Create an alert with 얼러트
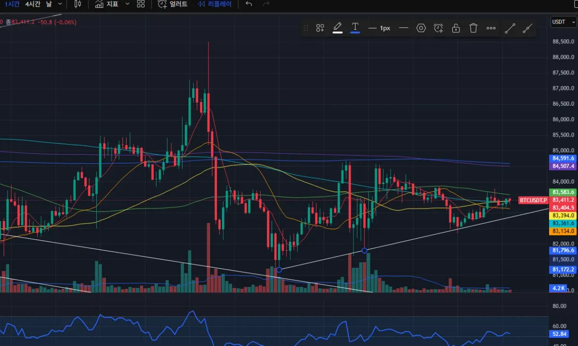578x346 pixels. (x=172, y=4)
